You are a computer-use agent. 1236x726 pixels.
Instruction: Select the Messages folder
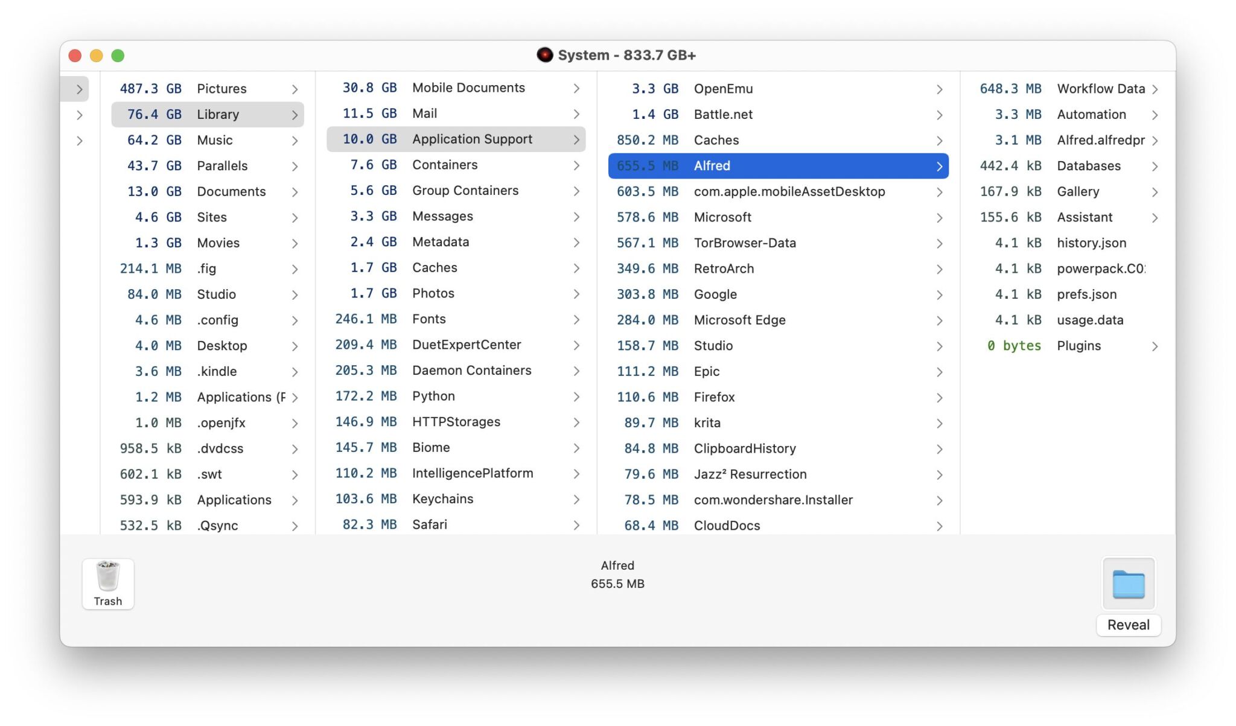point(456,217)
